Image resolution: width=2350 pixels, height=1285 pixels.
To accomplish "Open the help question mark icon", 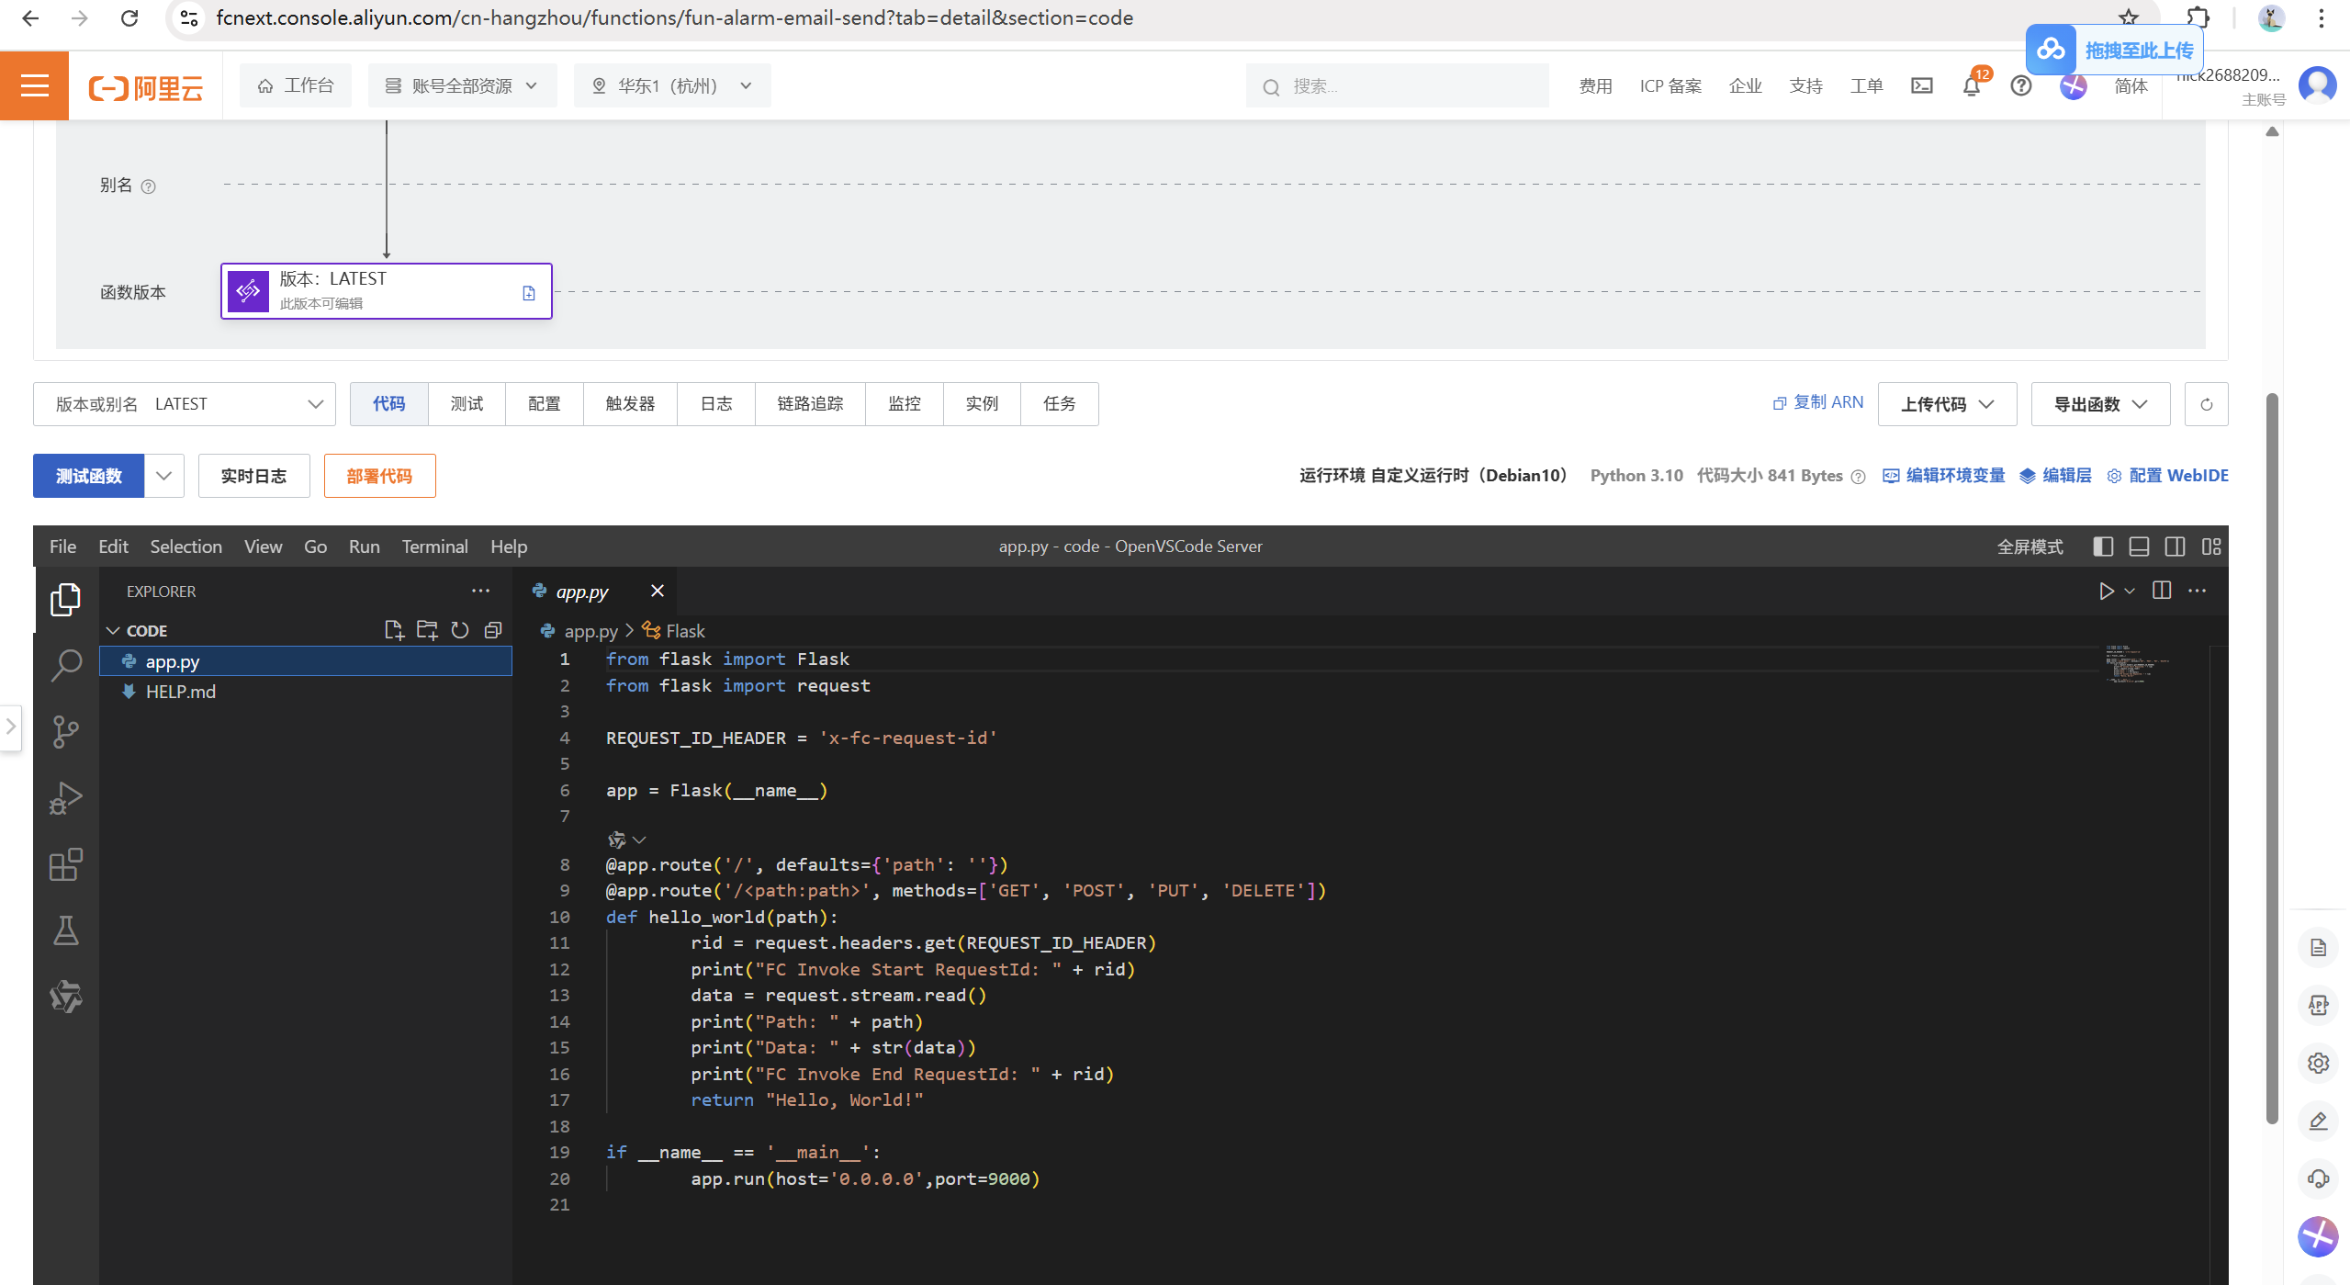I will point(2020,85).
